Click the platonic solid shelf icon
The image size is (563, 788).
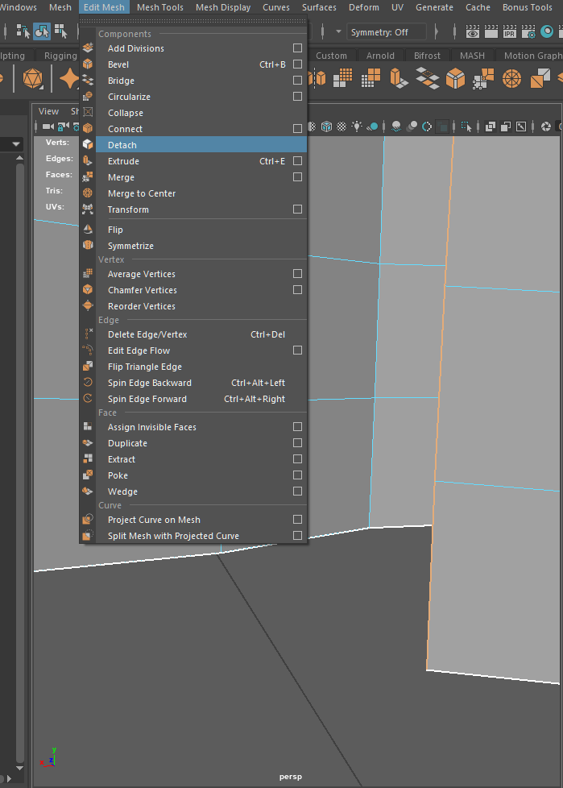click(32, 78)
